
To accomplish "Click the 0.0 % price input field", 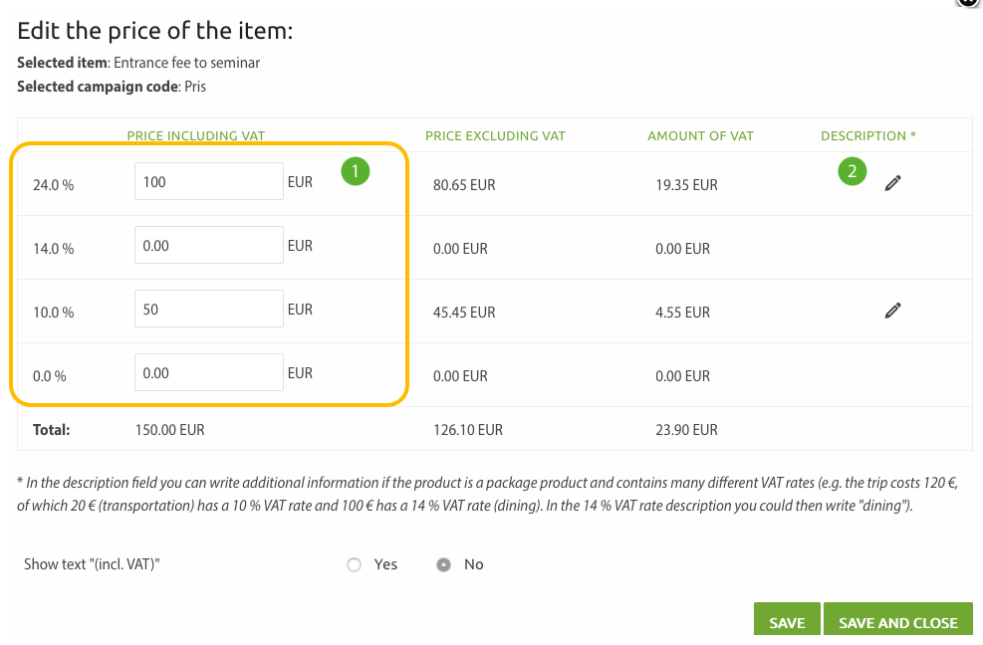I will [208, 371].
